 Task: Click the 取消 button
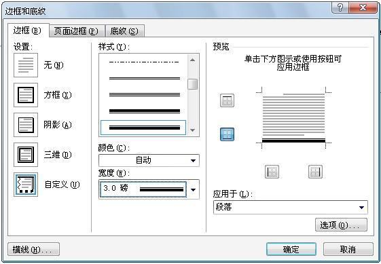pyautogui.click(x=348, y=249)
